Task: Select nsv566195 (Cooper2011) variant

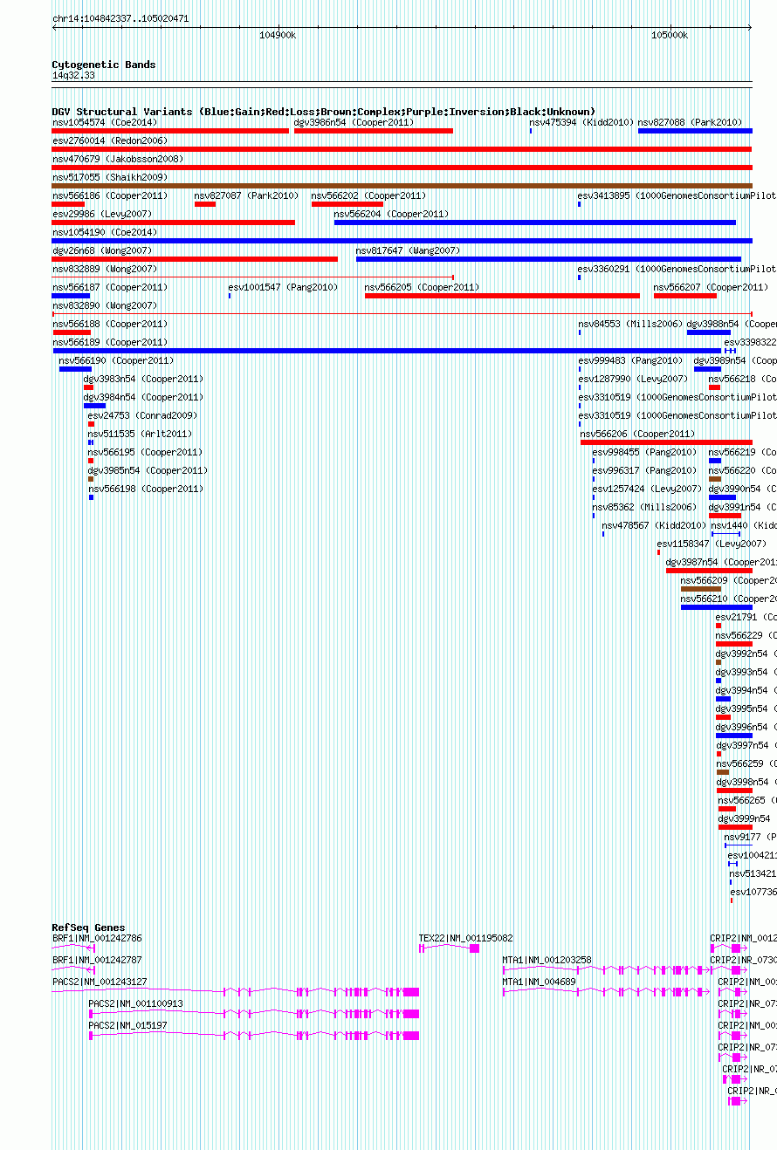Action: click(145, 452)
